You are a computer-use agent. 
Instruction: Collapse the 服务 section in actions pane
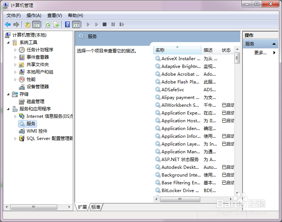274,44
